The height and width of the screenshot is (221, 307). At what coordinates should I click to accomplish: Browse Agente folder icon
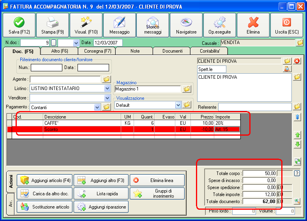point(106,79)
